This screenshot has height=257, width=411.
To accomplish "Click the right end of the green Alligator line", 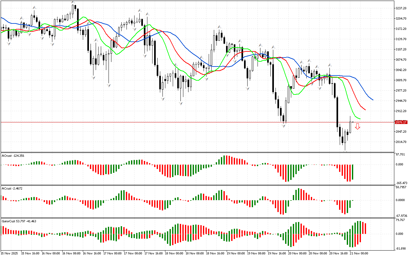I will pyautogui.click(x=360, y=119).
